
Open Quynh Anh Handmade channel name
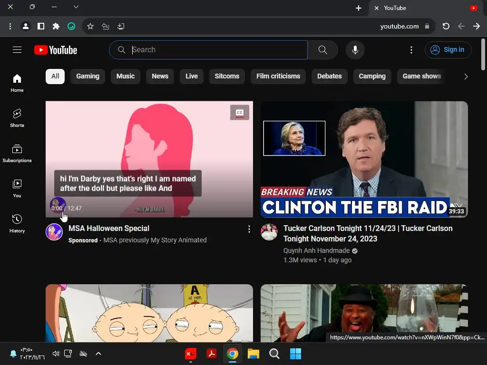[x=316, y=250]
